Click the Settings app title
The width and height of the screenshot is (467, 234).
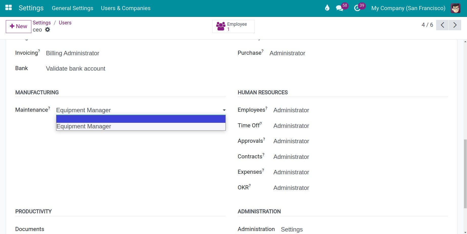pyautogui.click(x=31, y=8)
